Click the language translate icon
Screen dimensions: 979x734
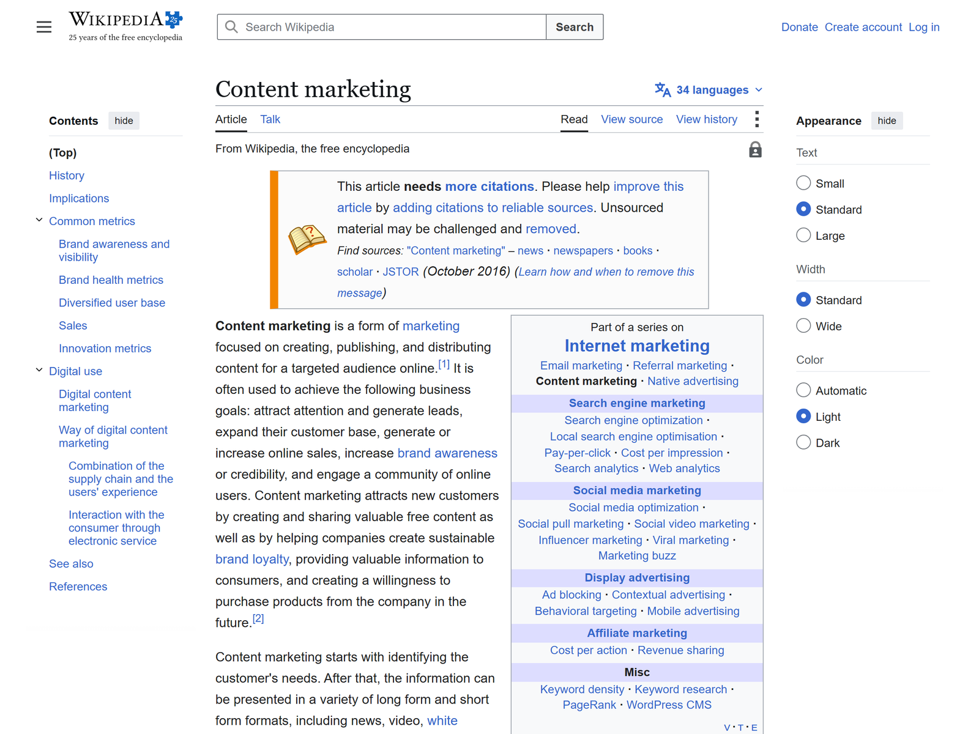pos(663,90)
